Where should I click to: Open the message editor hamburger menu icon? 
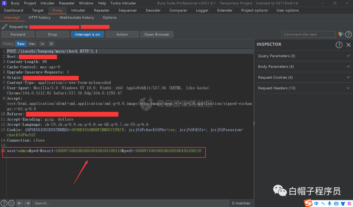(x=51, y=44)
